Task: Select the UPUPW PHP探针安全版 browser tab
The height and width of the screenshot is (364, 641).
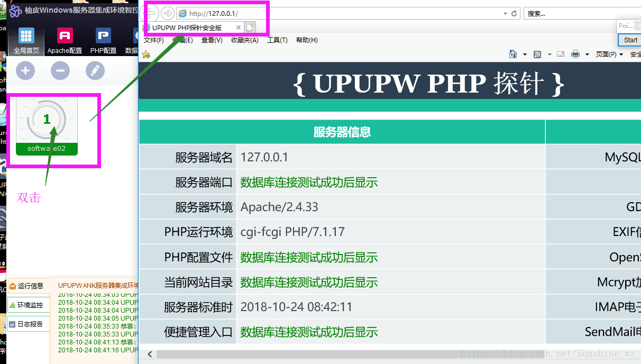Action: (x=187, y=28)
